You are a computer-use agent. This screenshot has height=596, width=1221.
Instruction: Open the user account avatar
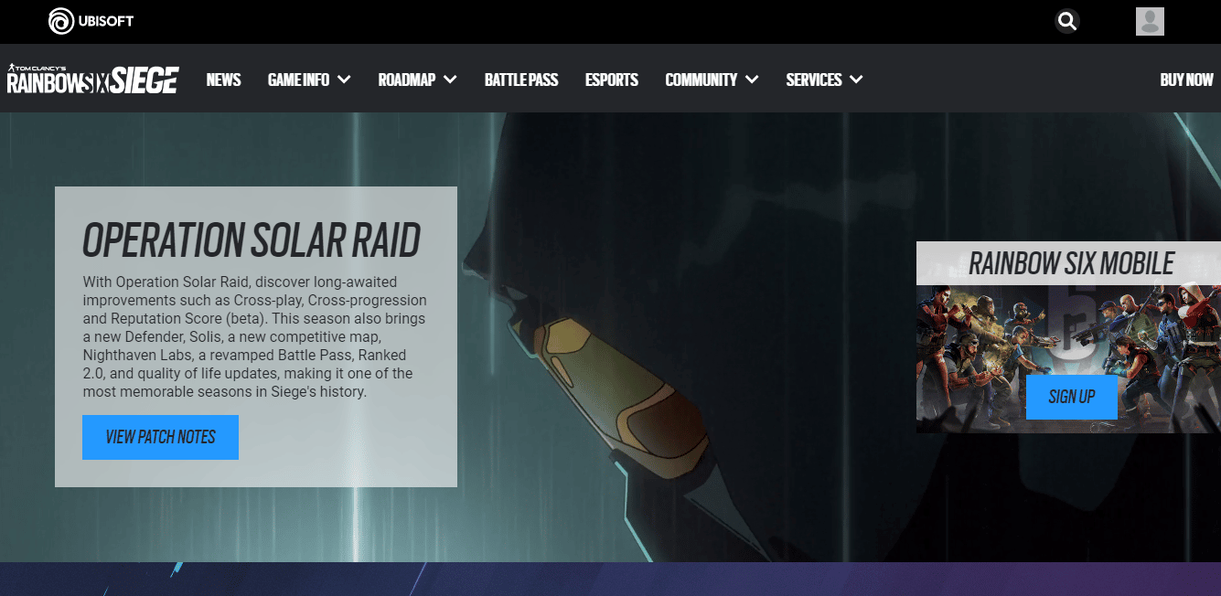pos(1150,21)
